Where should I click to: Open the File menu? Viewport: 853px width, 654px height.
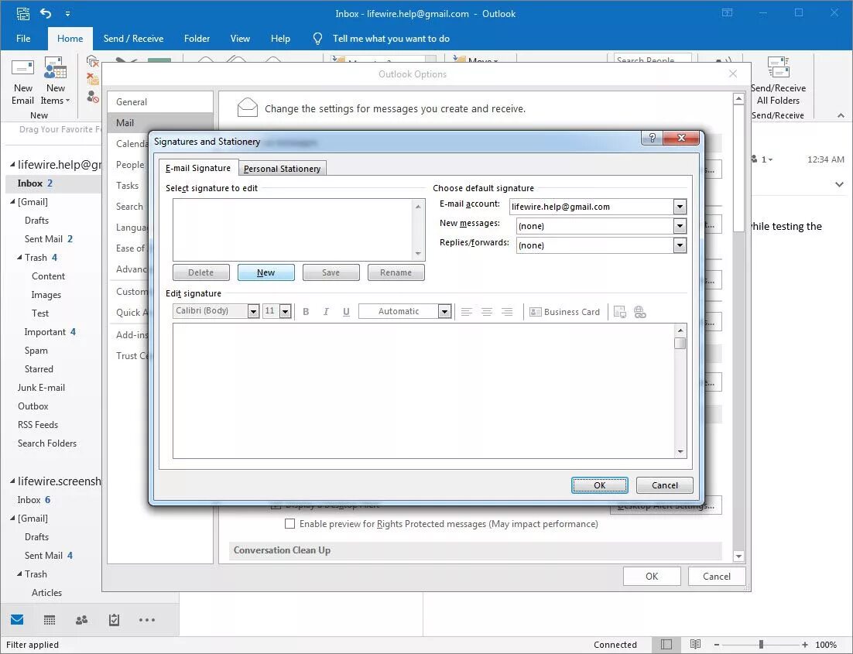(23, 39)
